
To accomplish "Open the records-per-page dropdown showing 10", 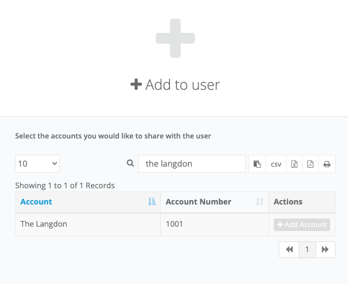I will pyautogui.click(x=37, y=163).
